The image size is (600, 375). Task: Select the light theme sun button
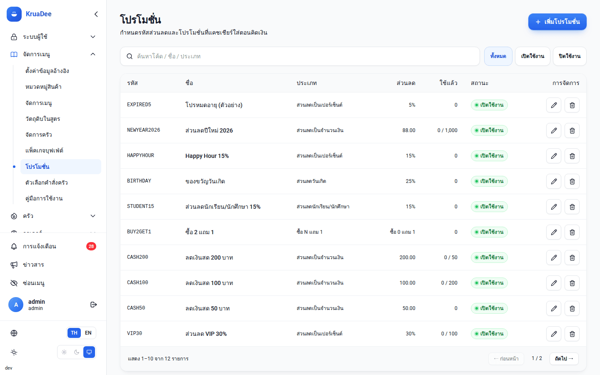[64, 352]
